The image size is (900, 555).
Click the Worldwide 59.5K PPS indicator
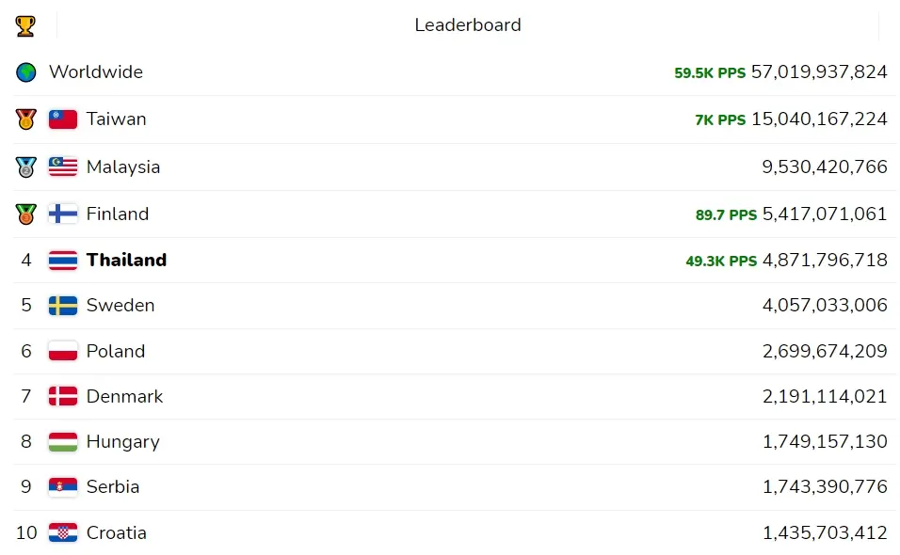pyautogui.click(x=710, y=73)
